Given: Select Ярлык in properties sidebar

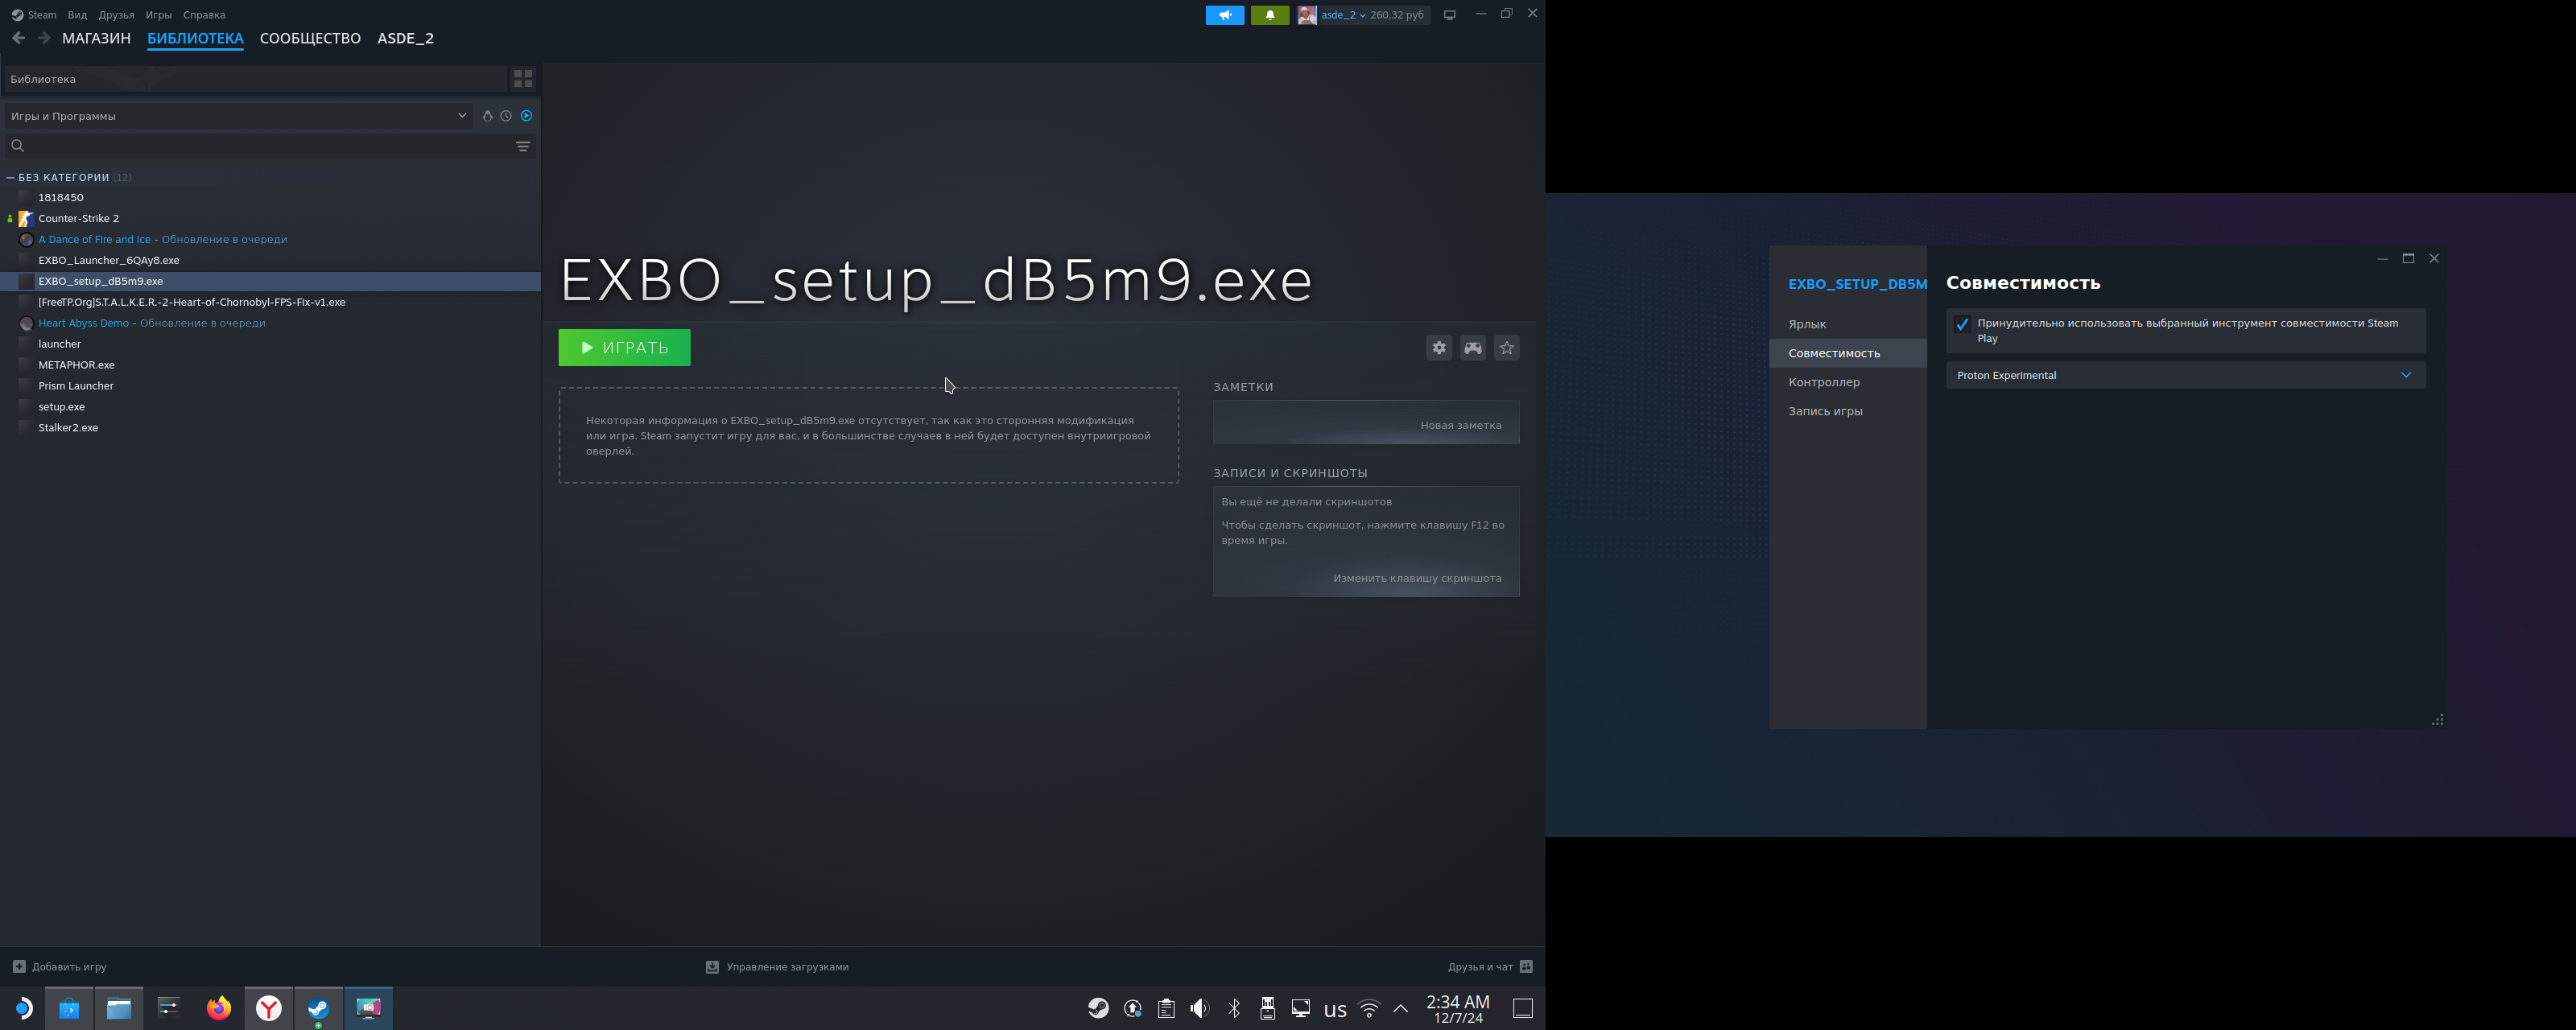Looking at the screenshot, I should 1847,324.
